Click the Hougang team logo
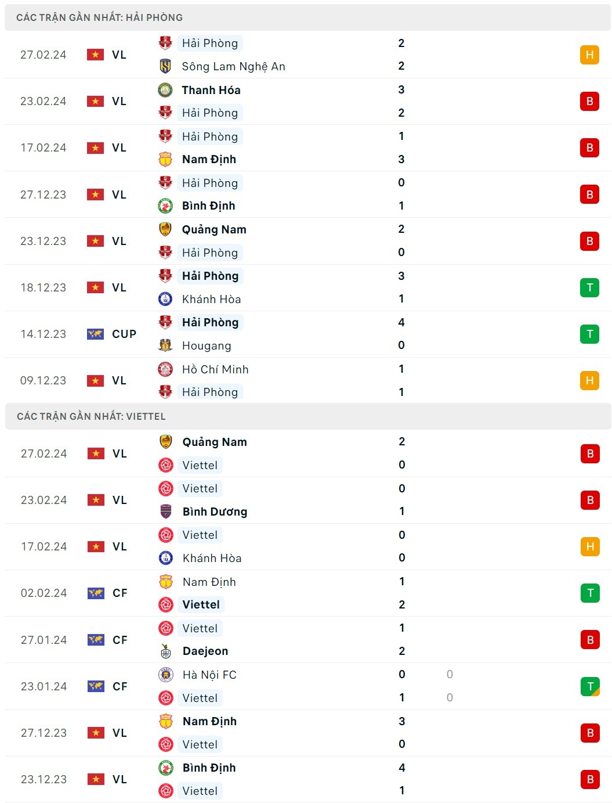Image resolution: width=612 pixels, height=803 pixels. [165, 345]
